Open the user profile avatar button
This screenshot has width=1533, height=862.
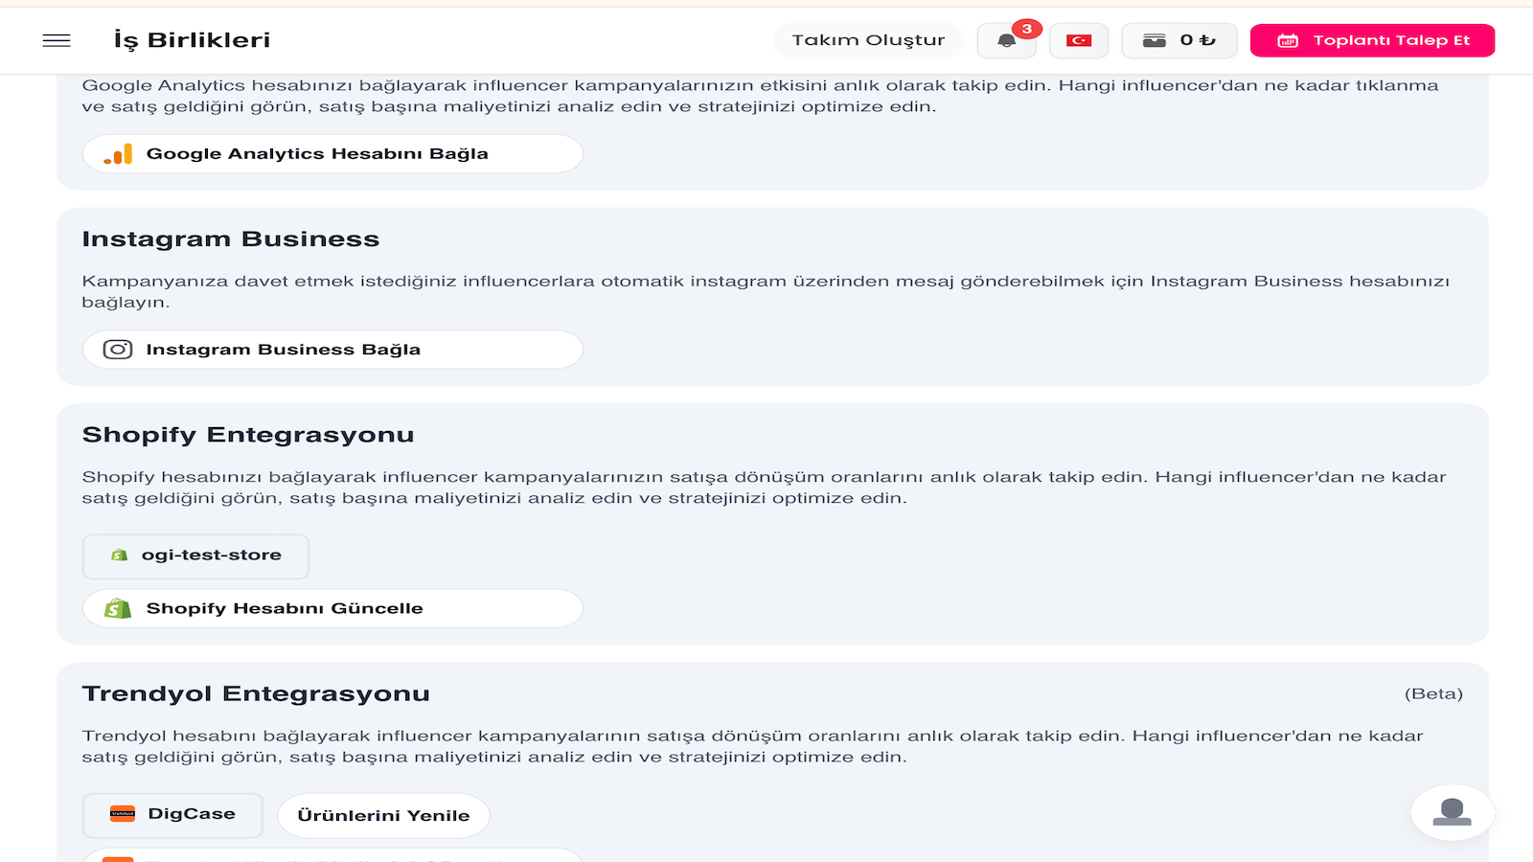tap(1453, 812)
